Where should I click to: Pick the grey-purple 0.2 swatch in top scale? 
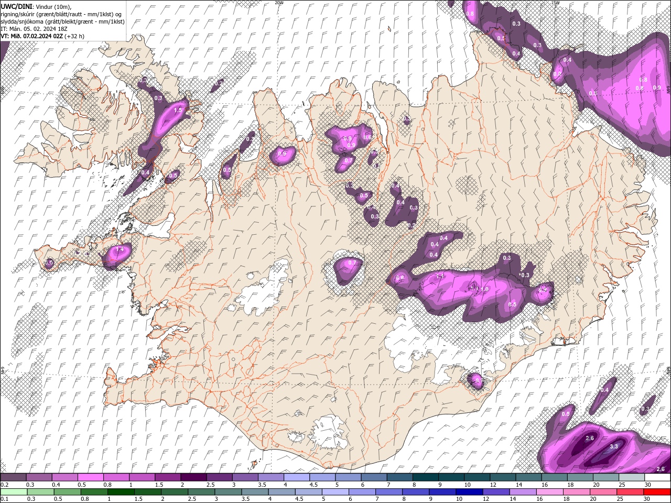pyautogui.click(x=13, y=477)
